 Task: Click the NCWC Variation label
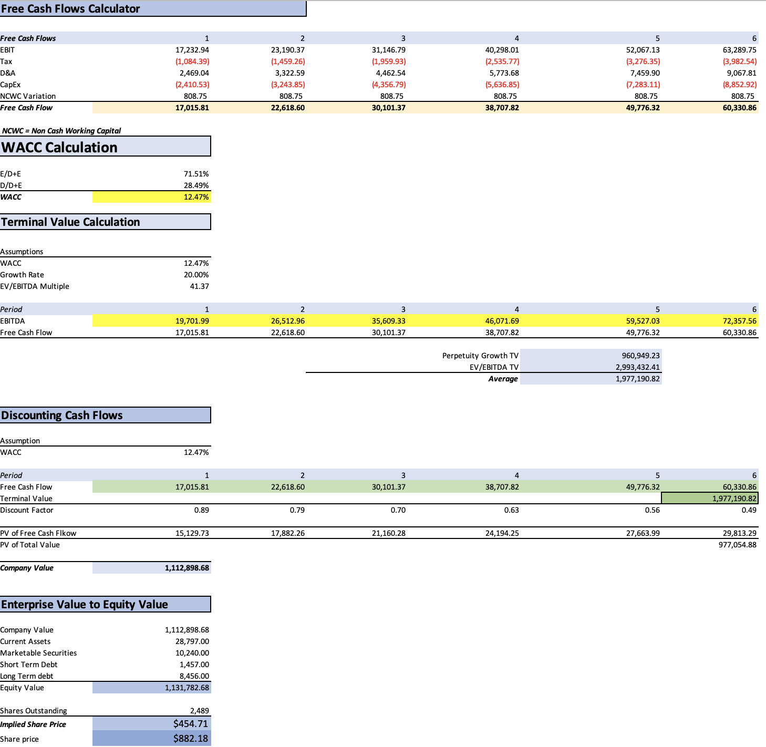coord(28,96)
